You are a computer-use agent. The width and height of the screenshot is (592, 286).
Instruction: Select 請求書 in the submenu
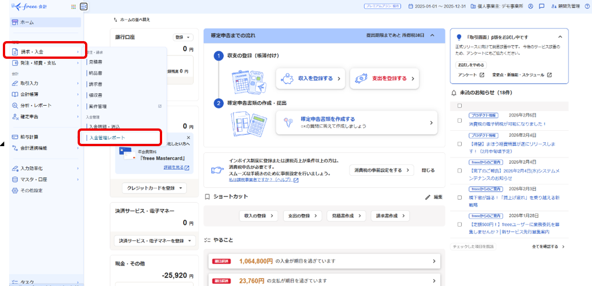[95, 84]
